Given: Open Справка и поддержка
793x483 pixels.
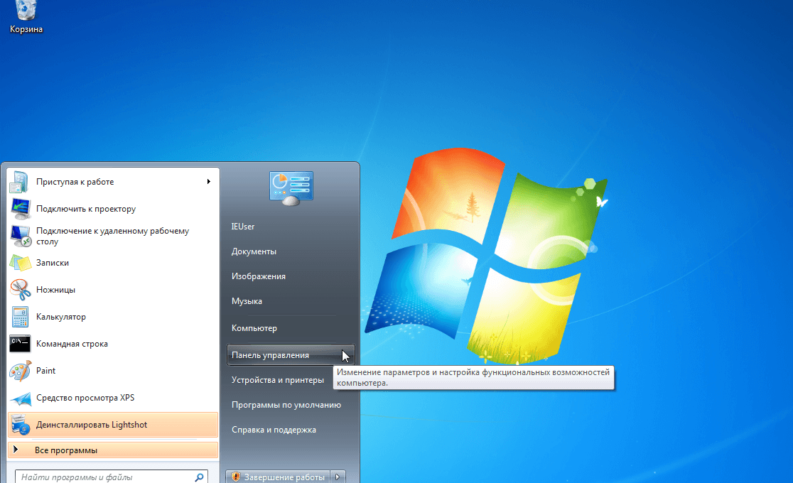Looking at the screenshot, I should 274,430.
